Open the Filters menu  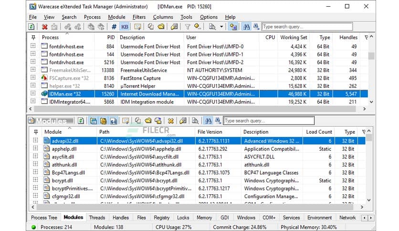click(139, 17)
